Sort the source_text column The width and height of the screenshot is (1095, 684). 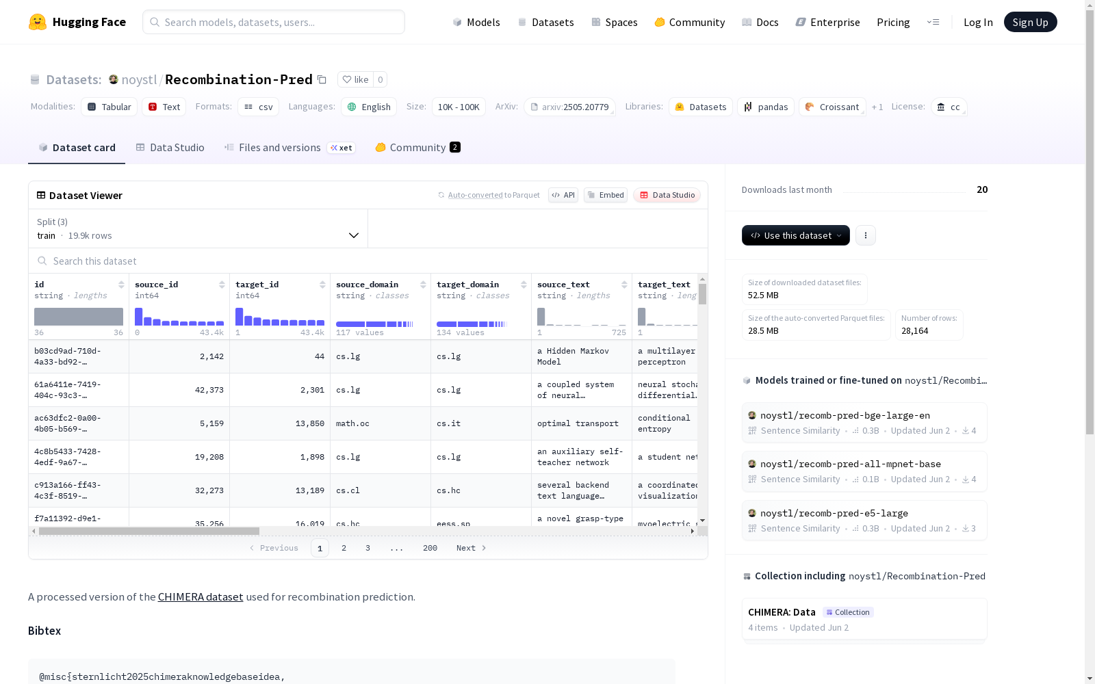(624, 285)
